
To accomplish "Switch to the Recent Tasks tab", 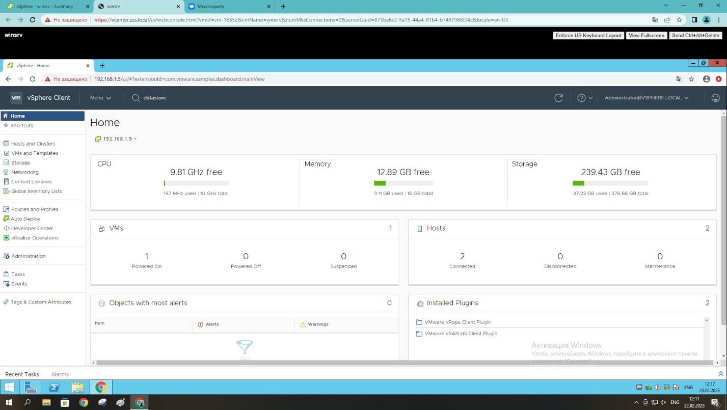I will point(22,374).
